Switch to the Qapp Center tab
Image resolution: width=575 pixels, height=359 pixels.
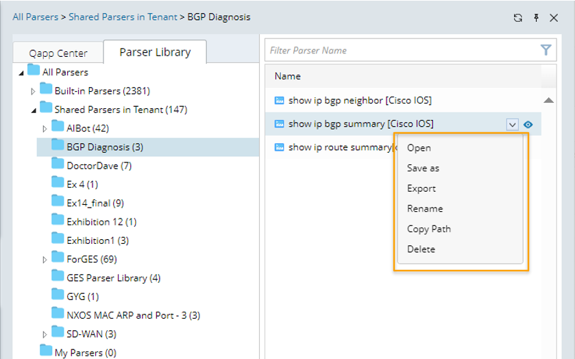click(x=58, y=53)
